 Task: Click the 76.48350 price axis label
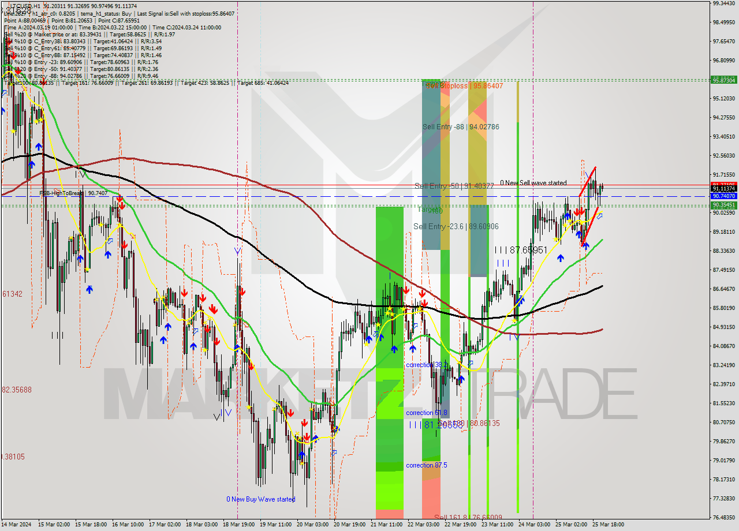click(724, 517)
